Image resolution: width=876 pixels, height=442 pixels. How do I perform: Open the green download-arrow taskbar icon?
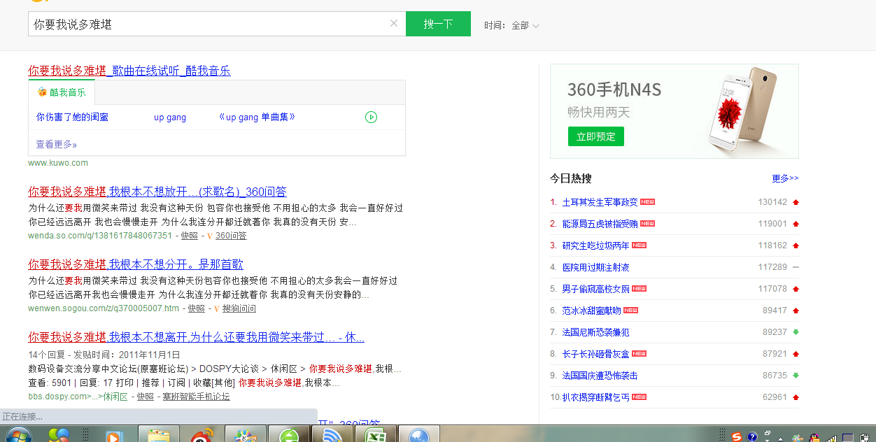tap(289, 434)
